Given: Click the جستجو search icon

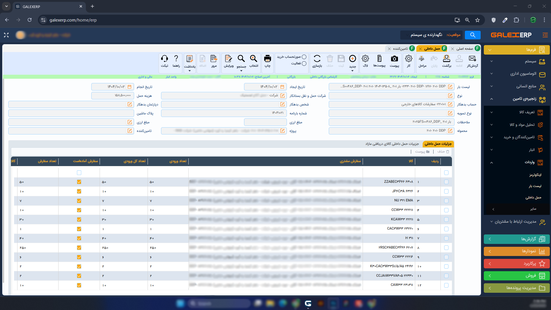Looking at the screenshot, I should point(241,59).
